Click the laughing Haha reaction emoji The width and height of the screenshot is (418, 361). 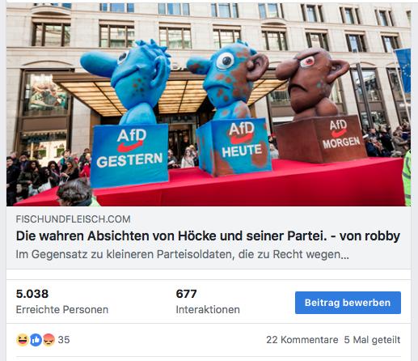click(23, 340)
